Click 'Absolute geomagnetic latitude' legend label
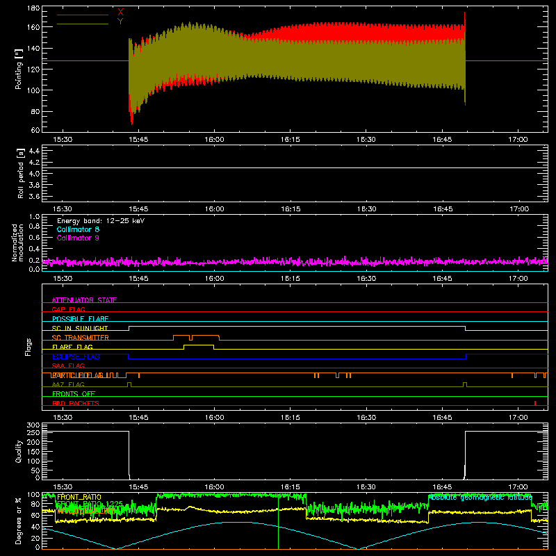 point(480,498)
